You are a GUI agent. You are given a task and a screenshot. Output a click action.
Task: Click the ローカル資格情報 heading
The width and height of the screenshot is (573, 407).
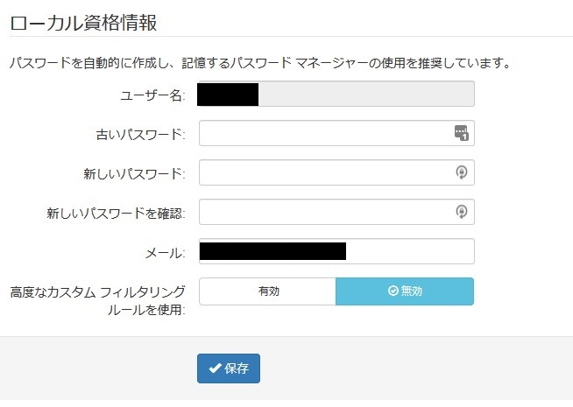[x=83, y=23]
